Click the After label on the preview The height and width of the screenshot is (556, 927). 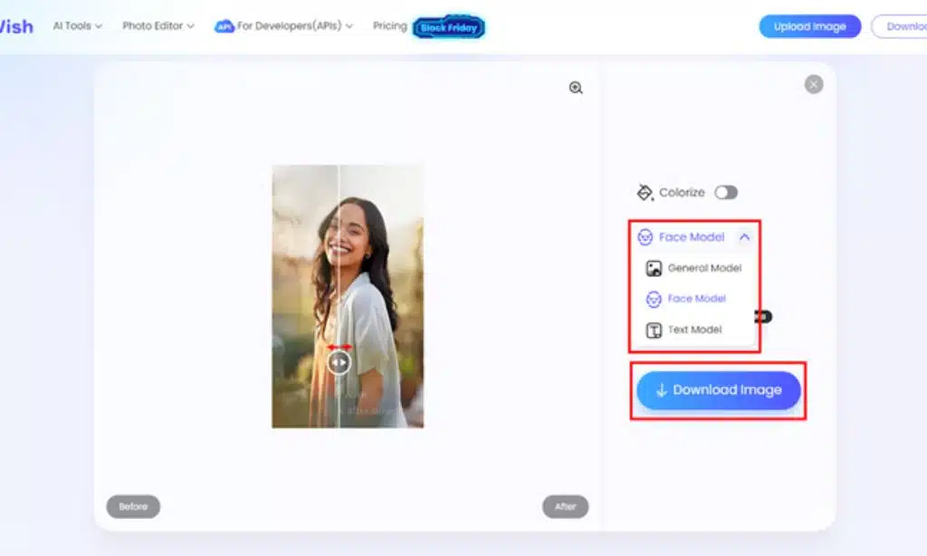coord(565,506)
